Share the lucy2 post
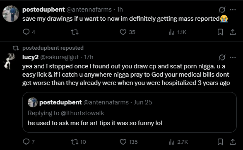This screenshot has height=150, width=243. tap(233, 142)
